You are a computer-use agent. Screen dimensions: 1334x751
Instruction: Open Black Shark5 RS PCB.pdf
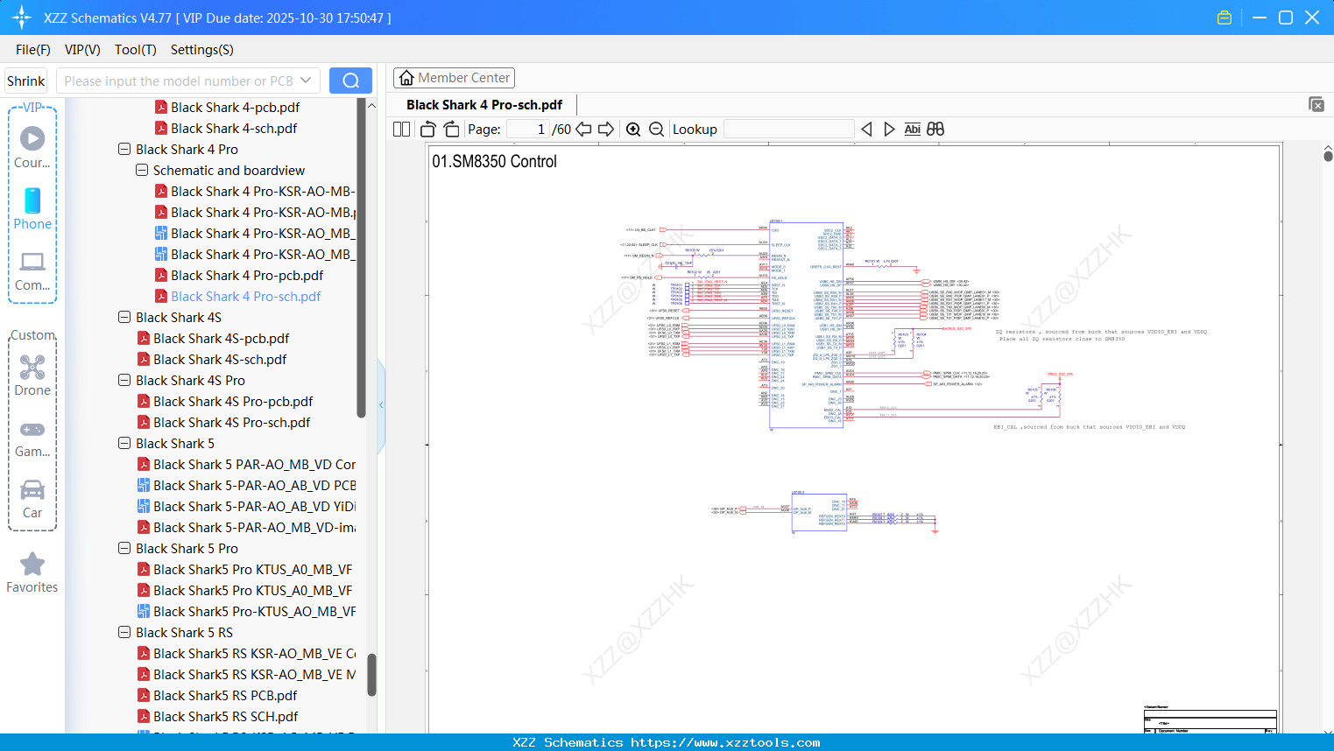[x=225, y=696]
